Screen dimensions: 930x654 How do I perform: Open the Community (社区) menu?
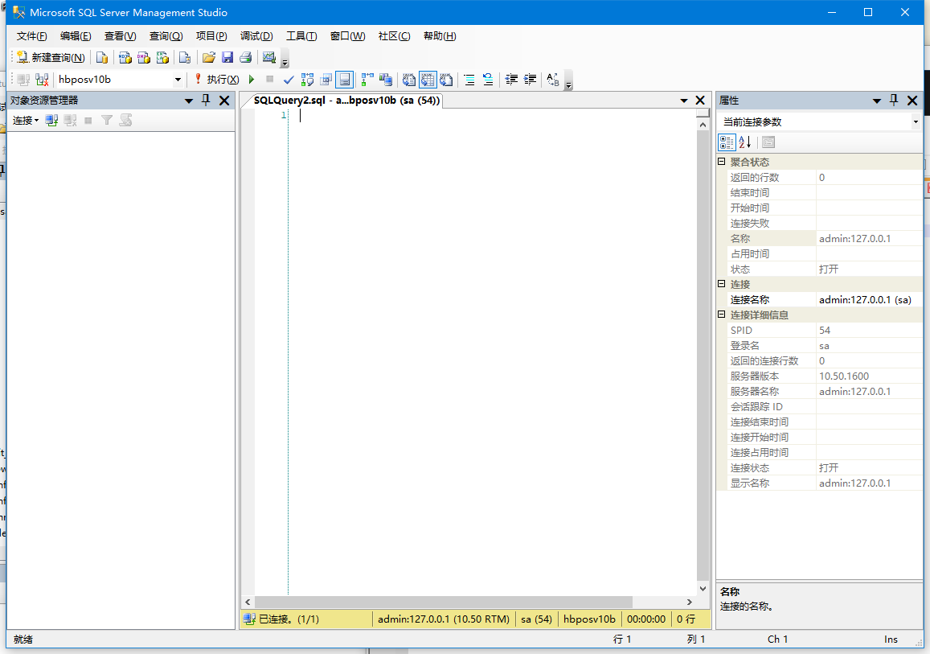click(394, 36)
